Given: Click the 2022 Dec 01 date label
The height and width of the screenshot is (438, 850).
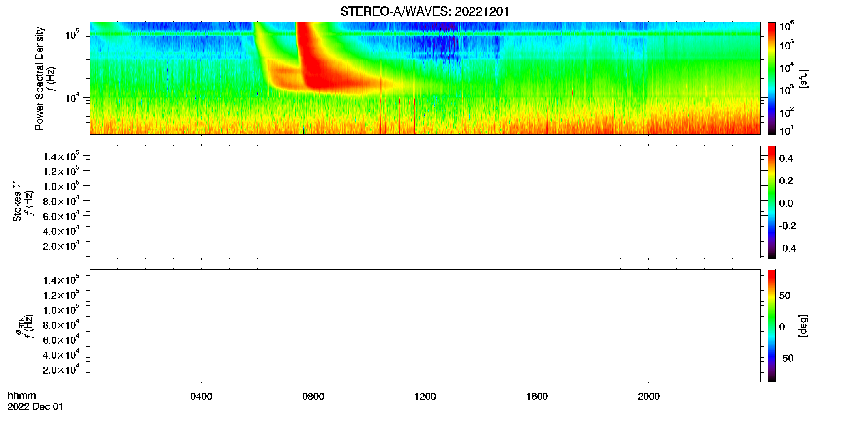Looking at the screenshot, I should (x=35, y=407).
